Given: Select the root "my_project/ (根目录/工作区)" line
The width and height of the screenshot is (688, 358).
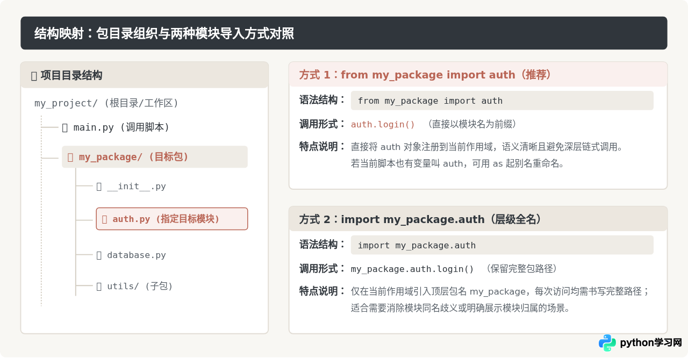Looking at the screenshot, I should [106, 103].
